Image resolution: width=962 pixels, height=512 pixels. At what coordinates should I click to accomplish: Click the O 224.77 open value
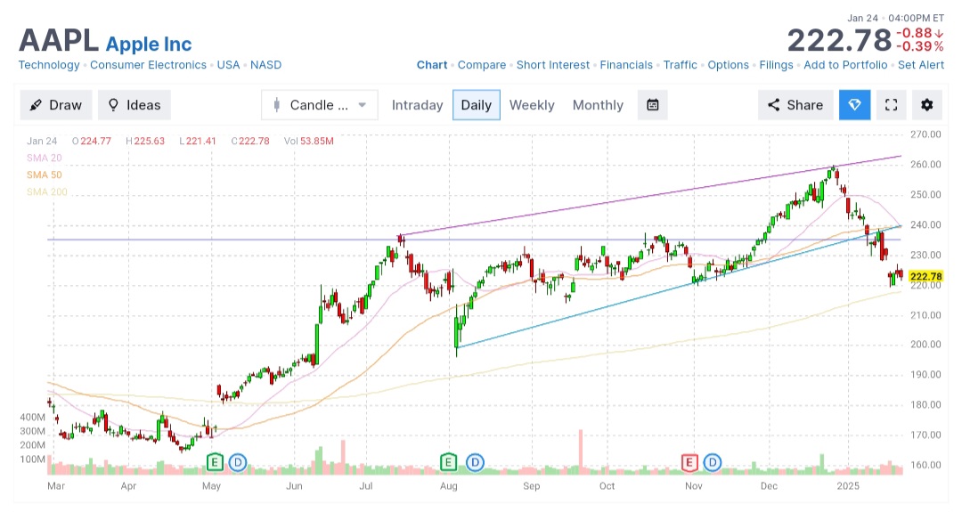pyautogui.click(x=92, y=141)
